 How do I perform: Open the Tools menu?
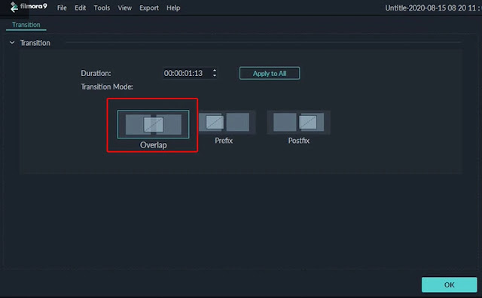tap(102, 8)
